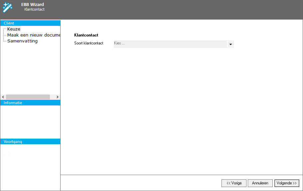Click the Informatie panel header

(x=30, y=103)
